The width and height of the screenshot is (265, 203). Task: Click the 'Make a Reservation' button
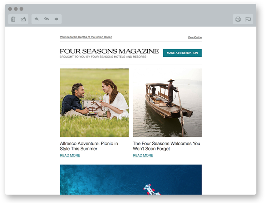pyautogui.click(x=182, y=53)
